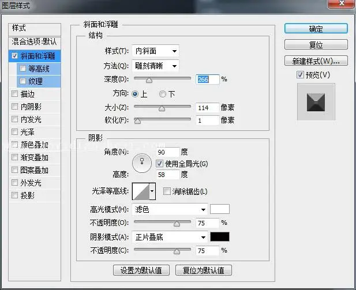This screenshot has width=356, height=290.
Task: Check the 描边 style checkbox
Action: (x=15, y=94)
